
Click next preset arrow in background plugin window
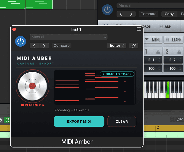(x=131, y=14)
